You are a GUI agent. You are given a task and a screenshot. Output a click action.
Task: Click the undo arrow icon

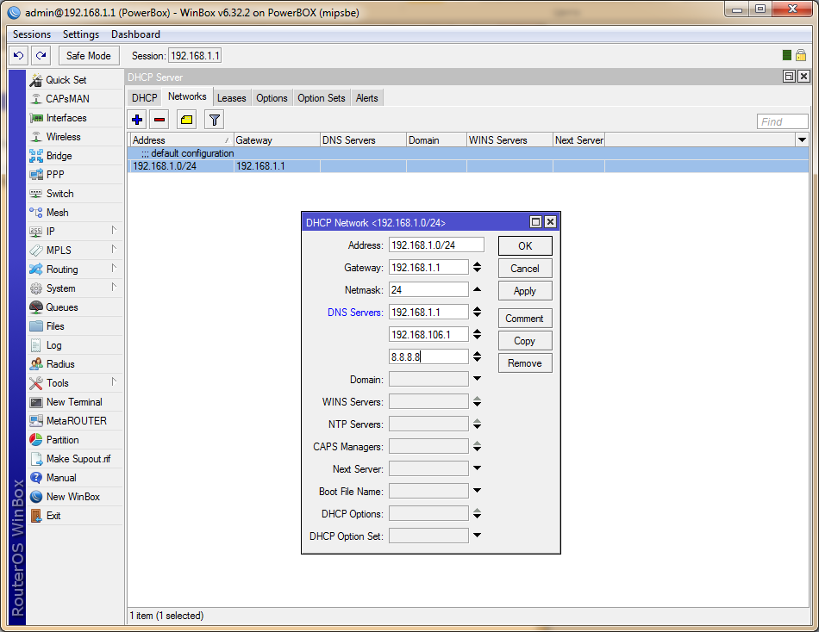[x=18, y=55]
